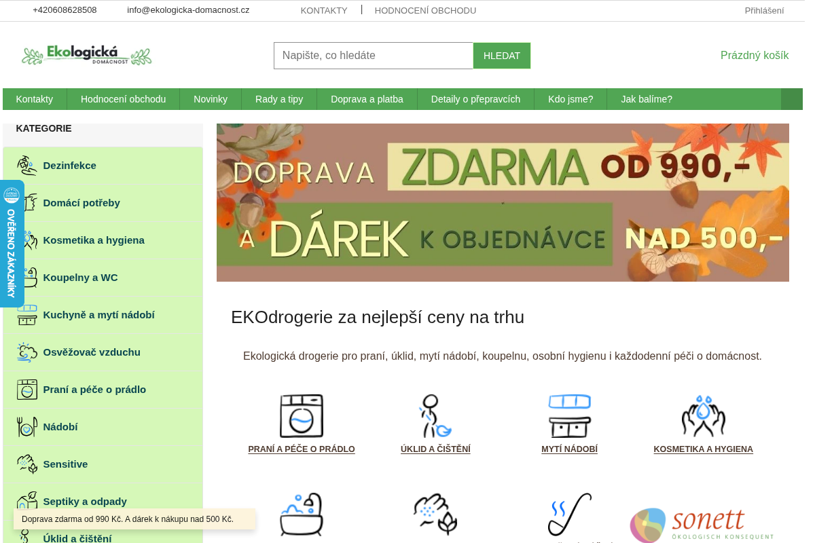Open the Ověřeno zákazníky badge
This screenshot has height=543, width=815.
tap(12, 244)
